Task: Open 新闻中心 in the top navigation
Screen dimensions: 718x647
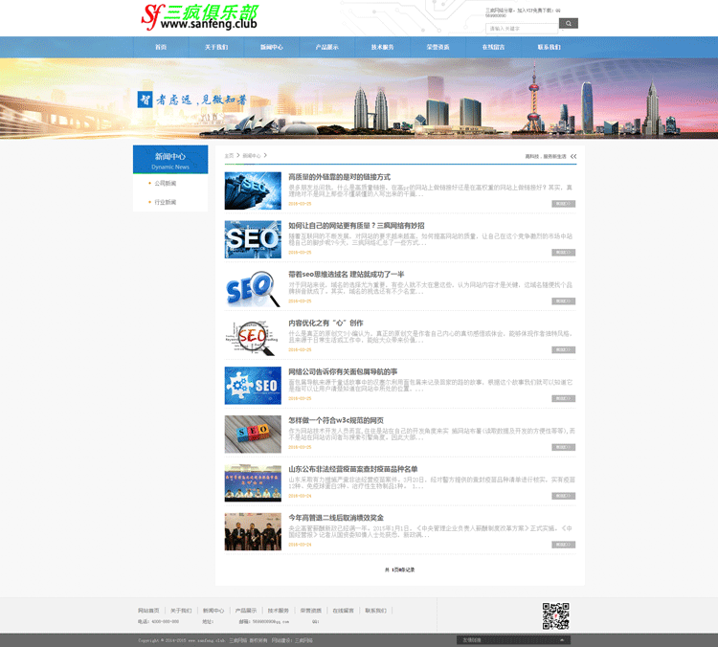Action: click(272, 47)
